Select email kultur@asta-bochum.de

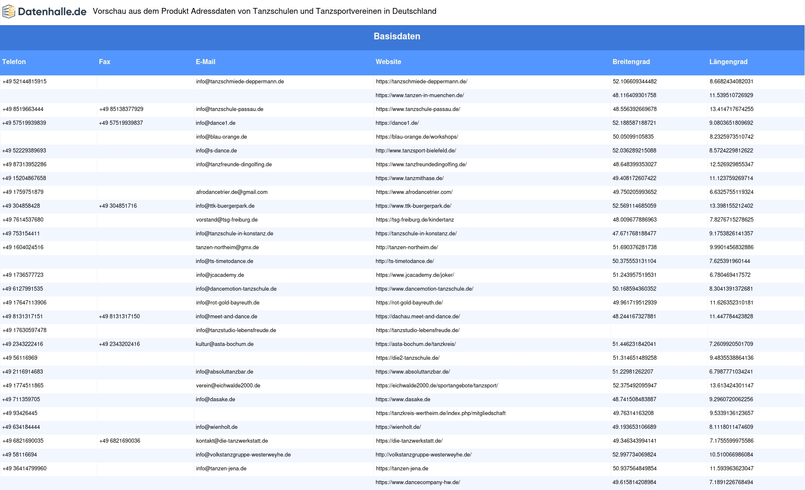point(225,344)
